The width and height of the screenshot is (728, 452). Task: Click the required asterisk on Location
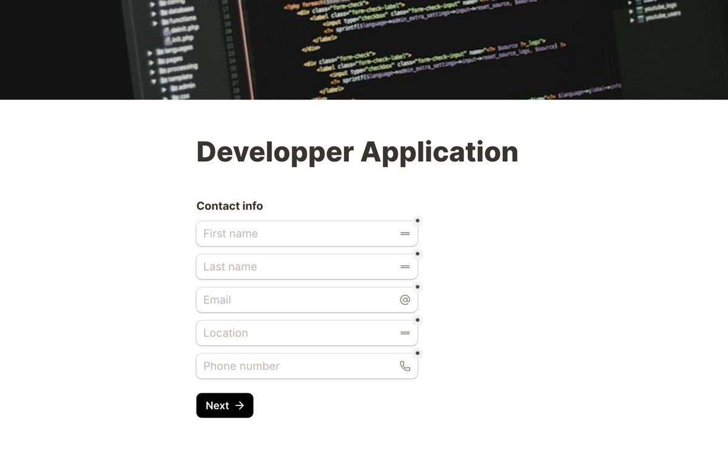click(x=417, y=321)
